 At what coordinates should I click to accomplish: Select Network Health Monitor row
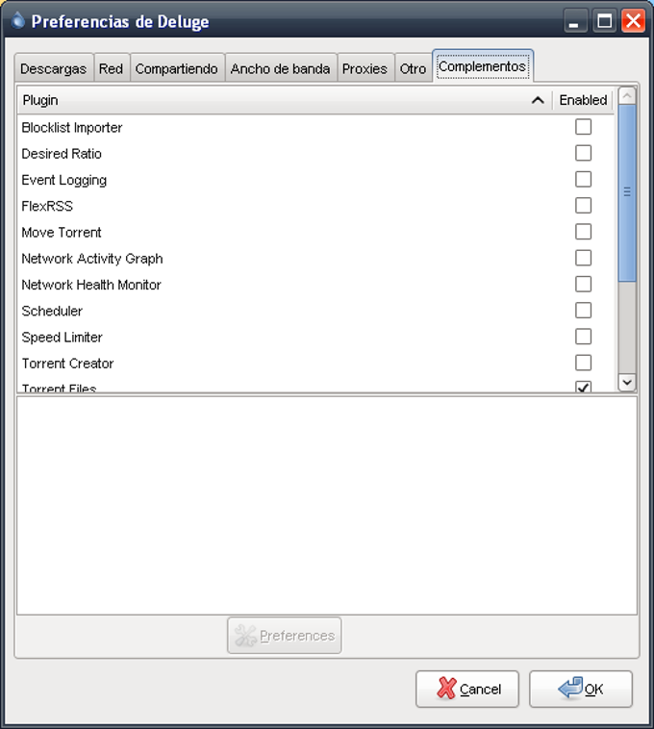coord(316,285)
